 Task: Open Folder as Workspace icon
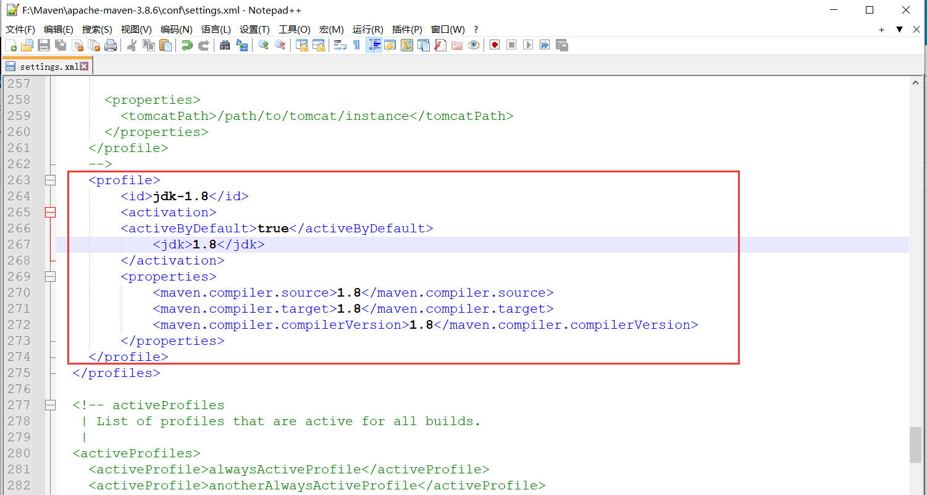click(x=457, y=45)
